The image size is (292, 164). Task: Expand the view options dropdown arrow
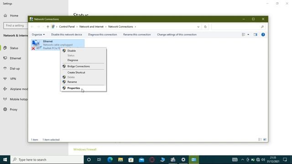248,35
